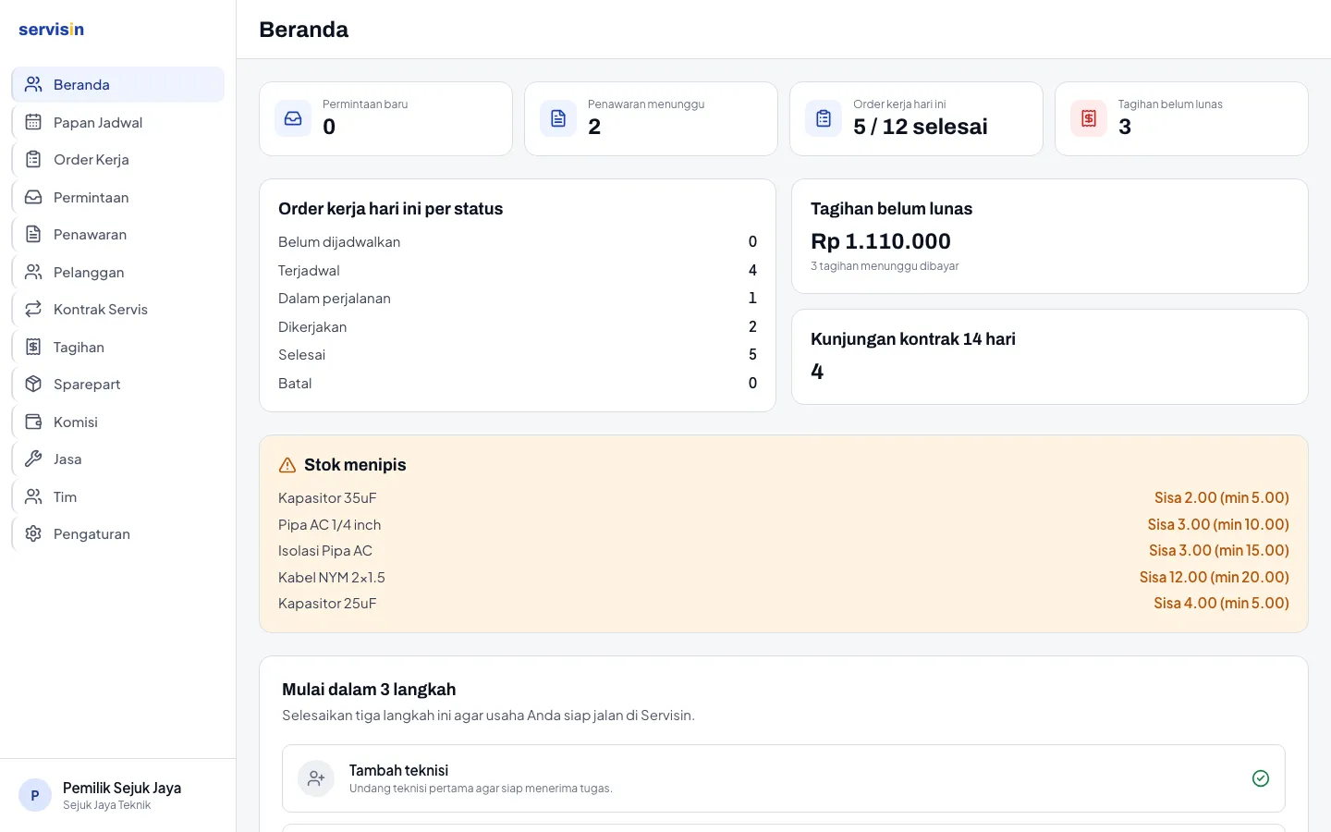Click the document icon on Penawaran menunggu card
The image size is (1331, 832).
[558, 118]
